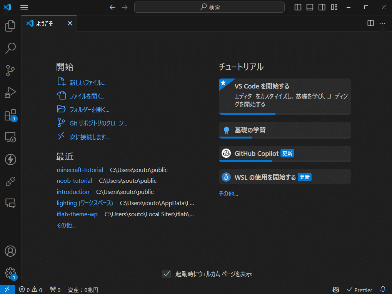
Task: Open the Accounts menu icon
Action: point(10,251)
